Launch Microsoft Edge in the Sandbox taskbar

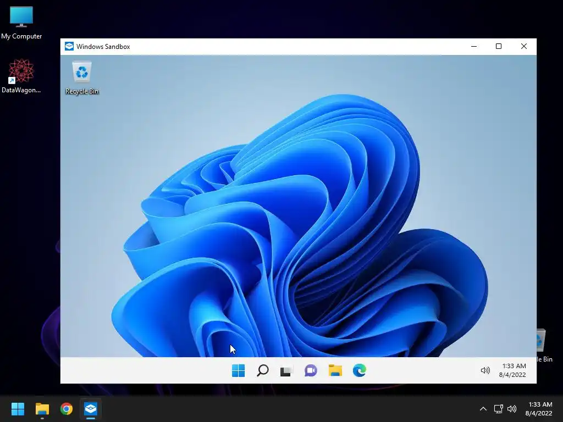(x=359, y=370)
